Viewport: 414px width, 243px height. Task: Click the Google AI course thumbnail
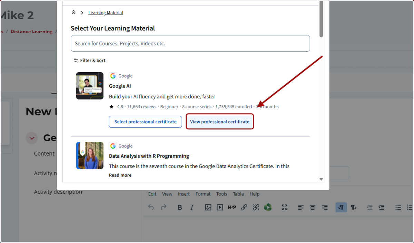[x=90, y=86]
